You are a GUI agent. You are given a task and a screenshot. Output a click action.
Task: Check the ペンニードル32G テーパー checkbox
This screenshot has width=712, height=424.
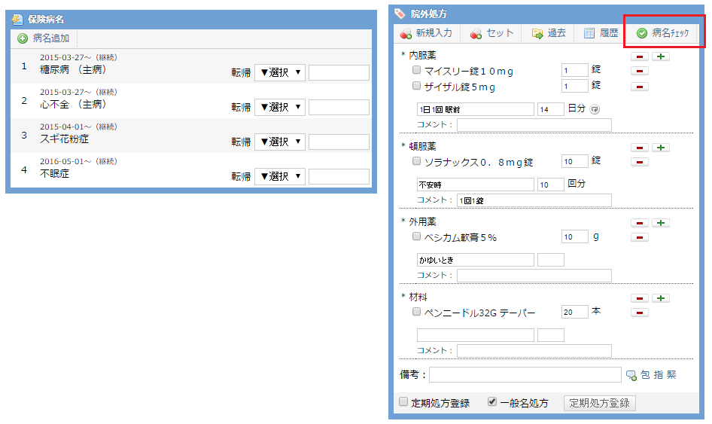[416, 312]
